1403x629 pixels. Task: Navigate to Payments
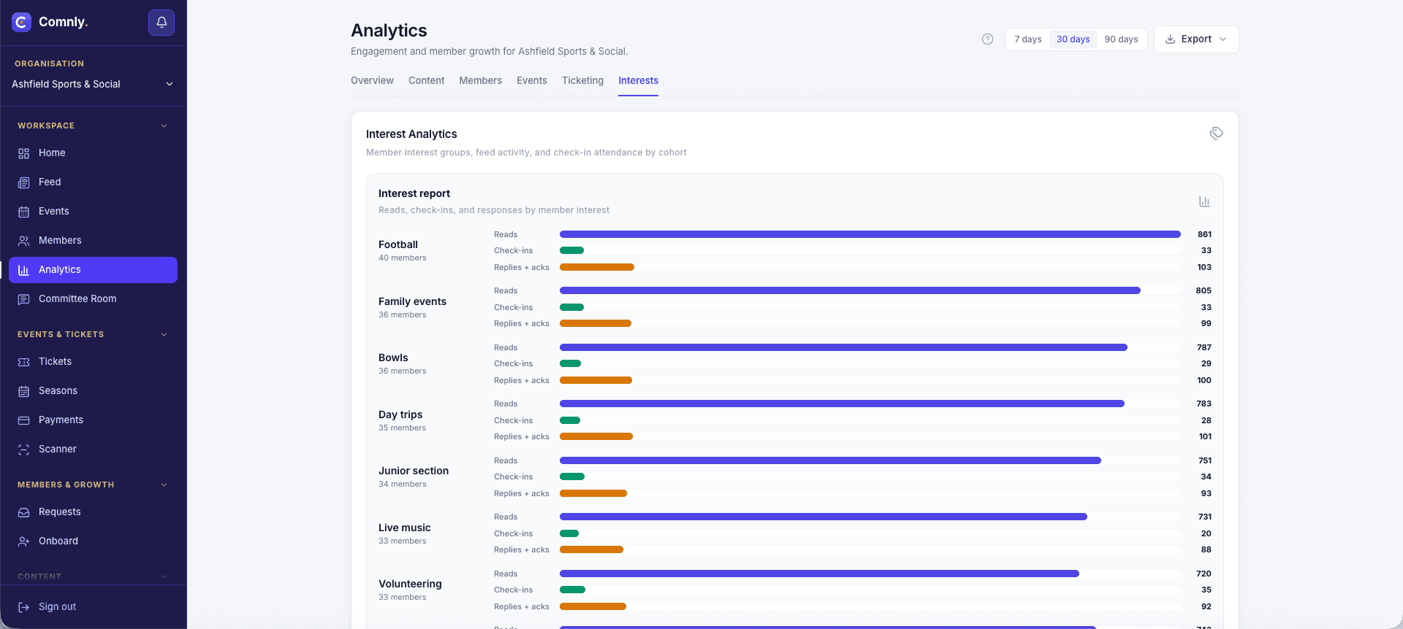93,420
